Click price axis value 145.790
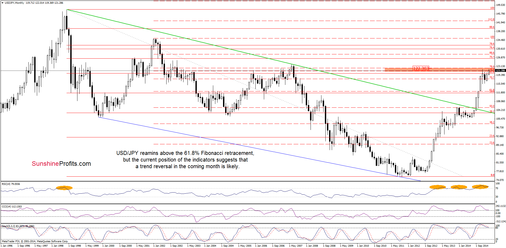 pyautogui.click(x=500, y=14)
